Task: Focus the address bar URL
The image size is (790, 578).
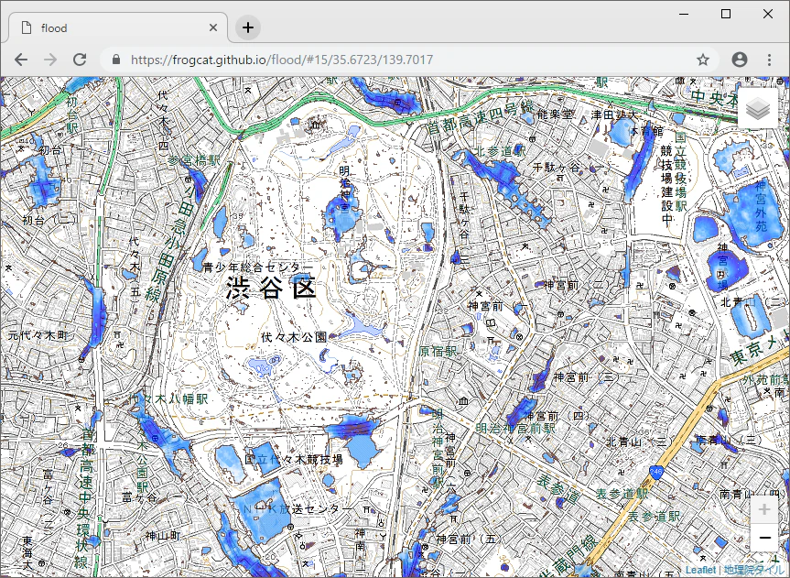Action: click(x=282, y=60)
